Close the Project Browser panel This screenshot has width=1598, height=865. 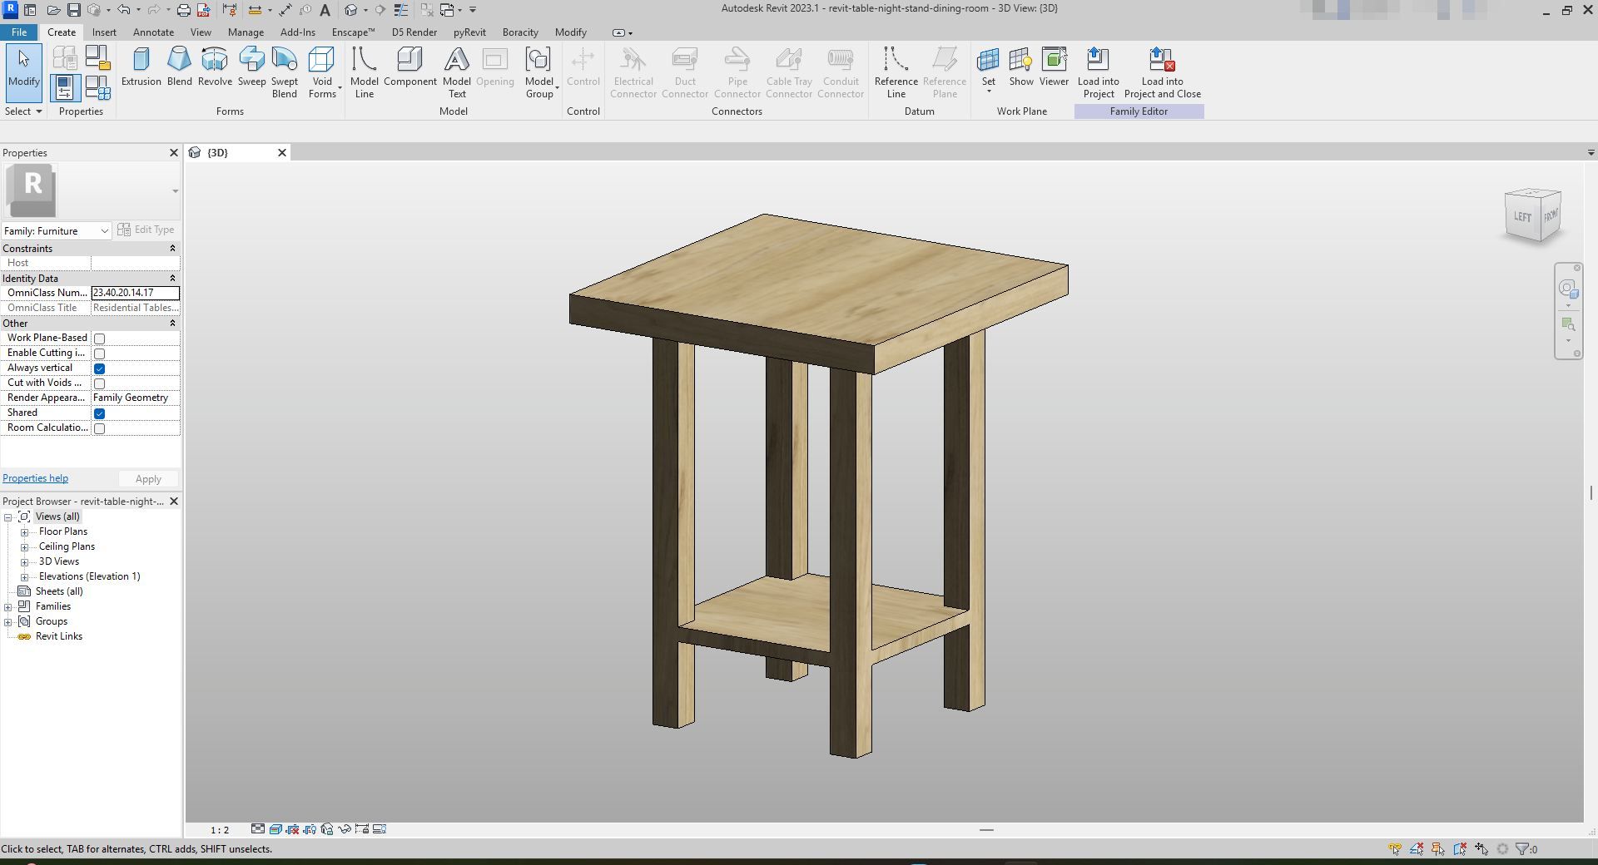click(174, 502)
